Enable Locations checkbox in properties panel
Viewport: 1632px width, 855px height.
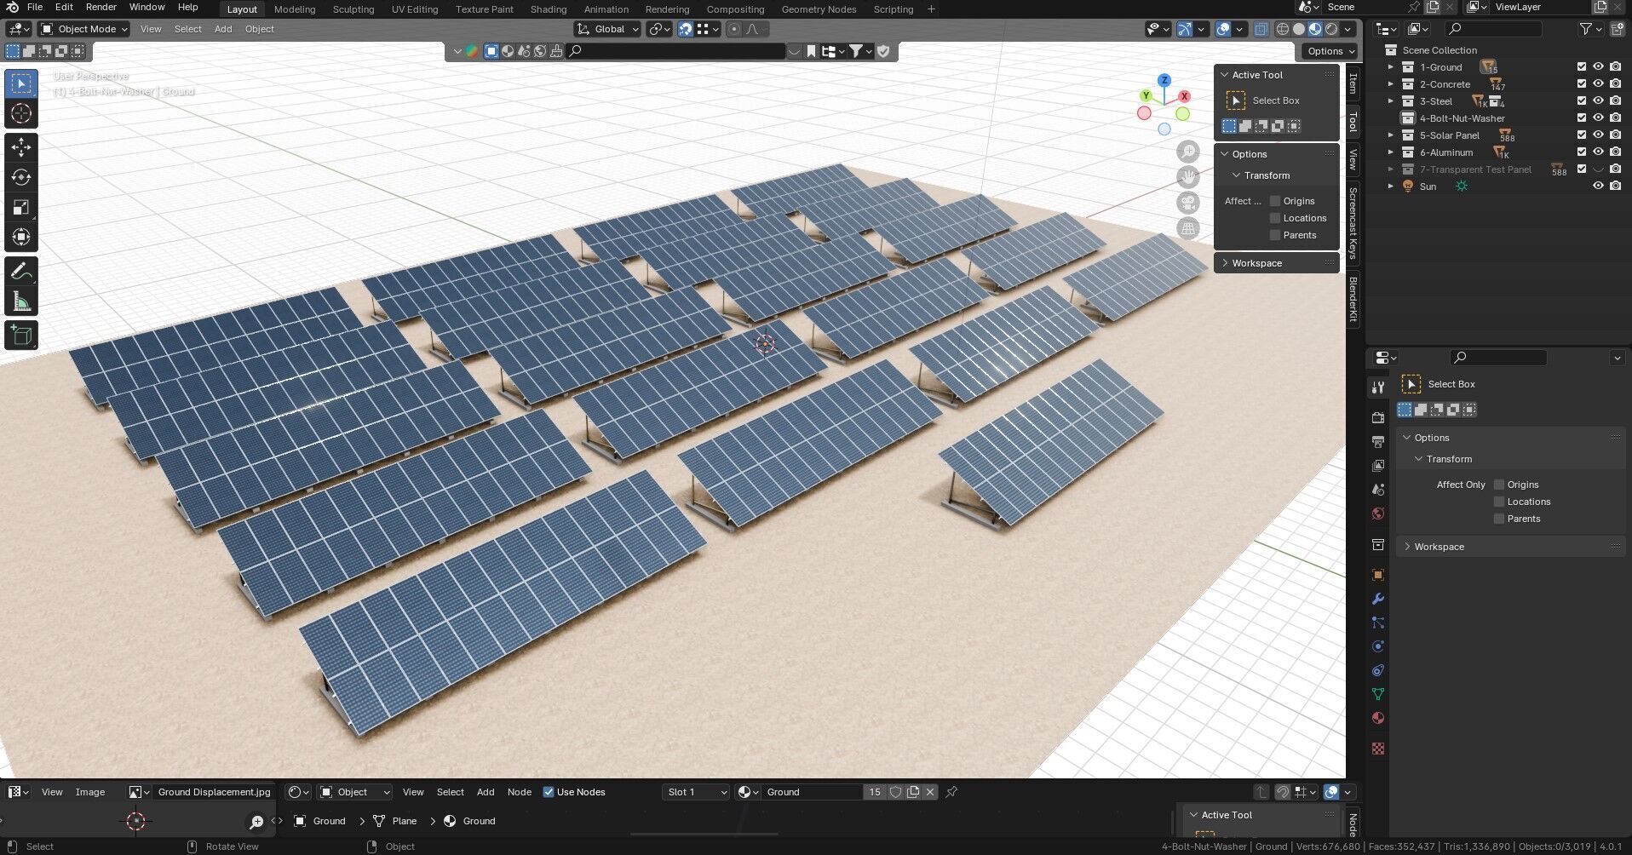click(x=1499, y=502)
